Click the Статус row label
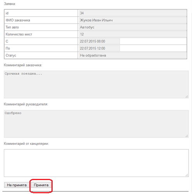192x194 pixels. pyautogui.click(x=11, y=55)
